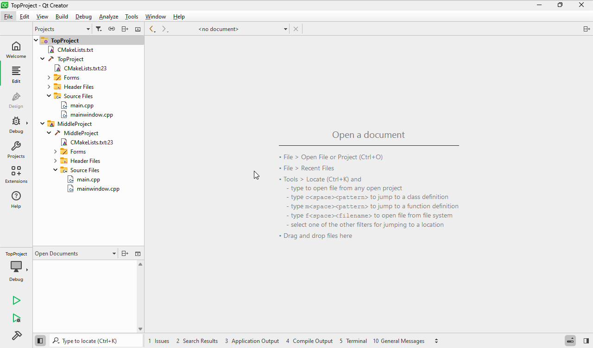Toggle the right sidebar visibility
The width and height of the screenshot is (593, 348).
586,341
